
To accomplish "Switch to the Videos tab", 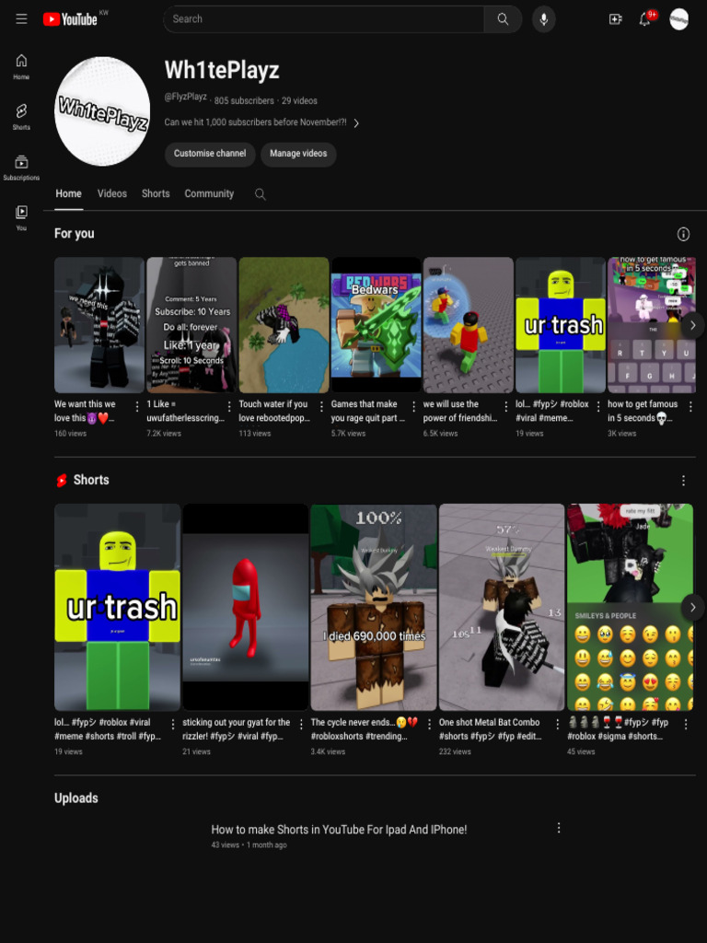I will pos(111,193).
